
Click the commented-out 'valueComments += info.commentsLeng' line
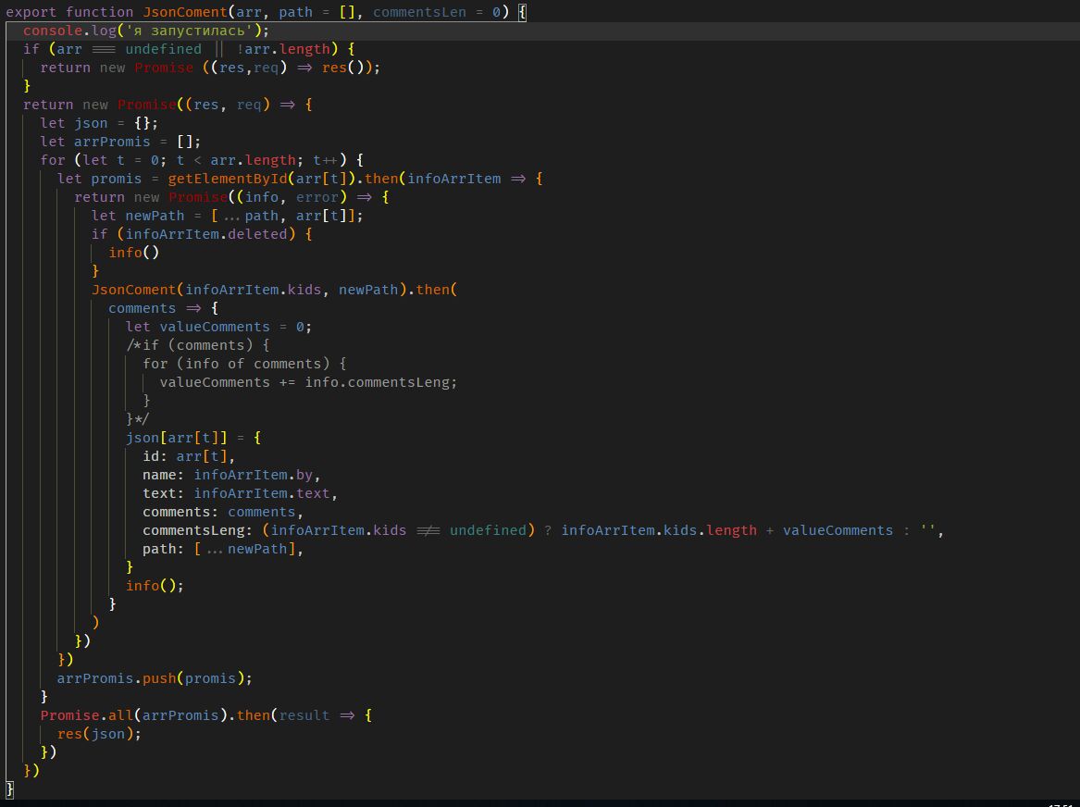[x=308, y=382]
